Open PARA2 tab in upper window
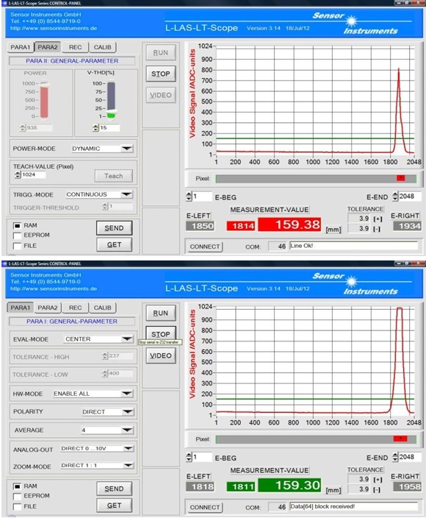 (48, 47)
